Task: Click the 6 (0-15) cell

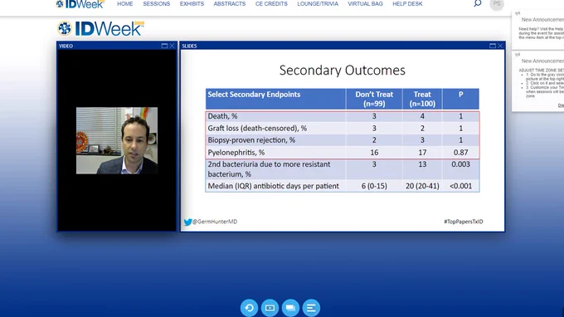Action: pyautogui.click(x=374, y=186)
